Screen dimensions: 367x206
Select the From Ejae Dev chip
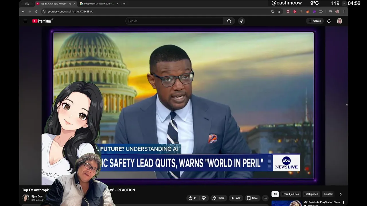[291, 194]
